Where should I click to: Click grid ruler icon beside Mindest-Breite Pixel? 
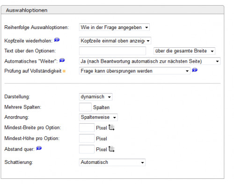click(x=111, y=127)
